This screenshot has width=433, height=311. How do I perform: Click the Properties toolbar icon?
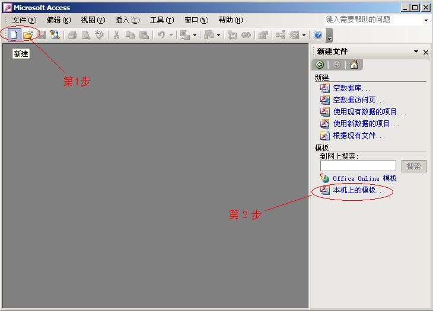pyautogui.click(x=263, y=35)
